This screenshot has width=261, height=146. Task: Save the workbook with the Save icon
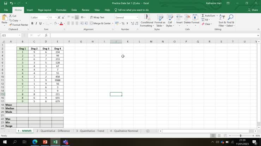(6, 3)
